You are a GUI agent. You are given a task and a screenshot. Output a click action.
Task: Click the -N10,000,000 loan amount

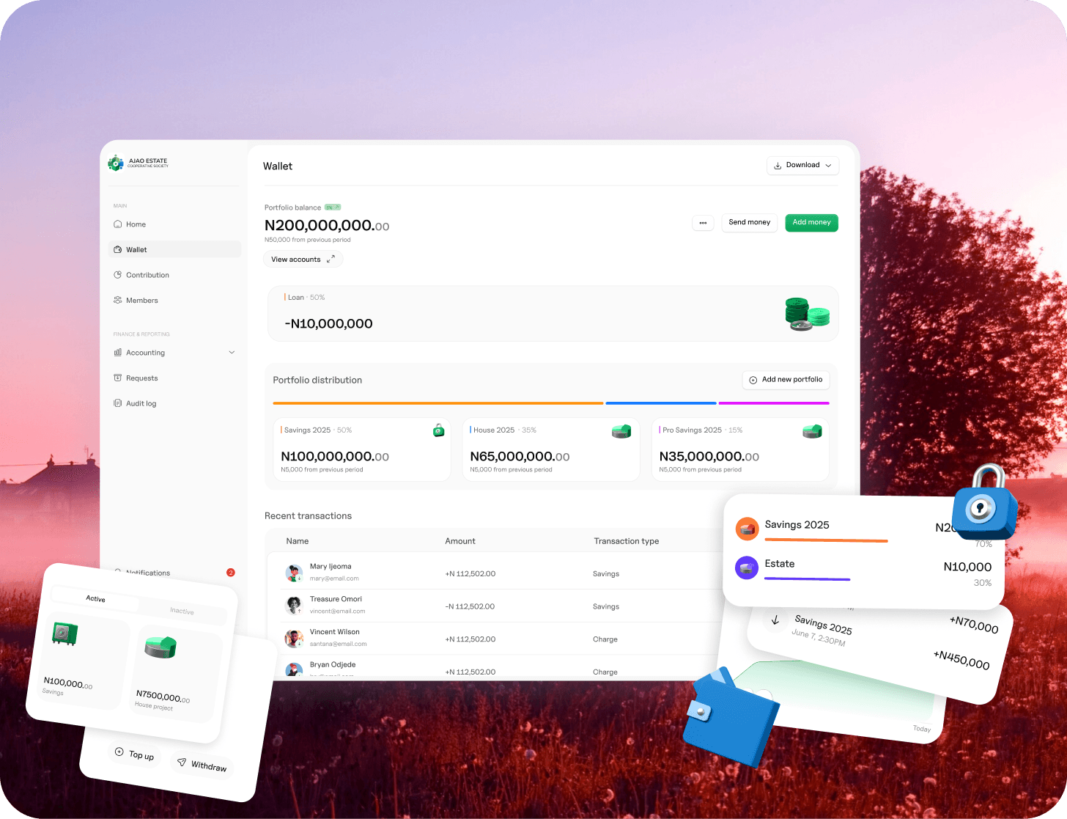(328, 324)
